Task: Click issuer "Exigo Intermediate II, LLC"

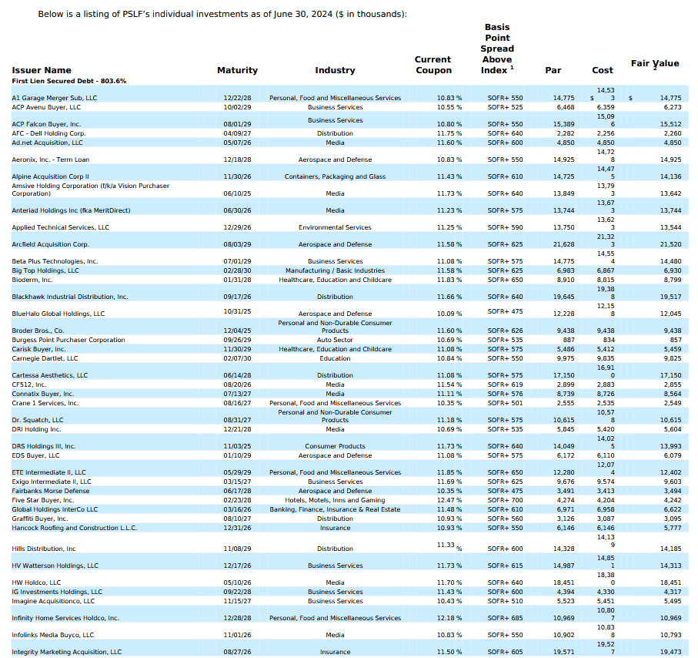Action: click(x=52, y=482)
